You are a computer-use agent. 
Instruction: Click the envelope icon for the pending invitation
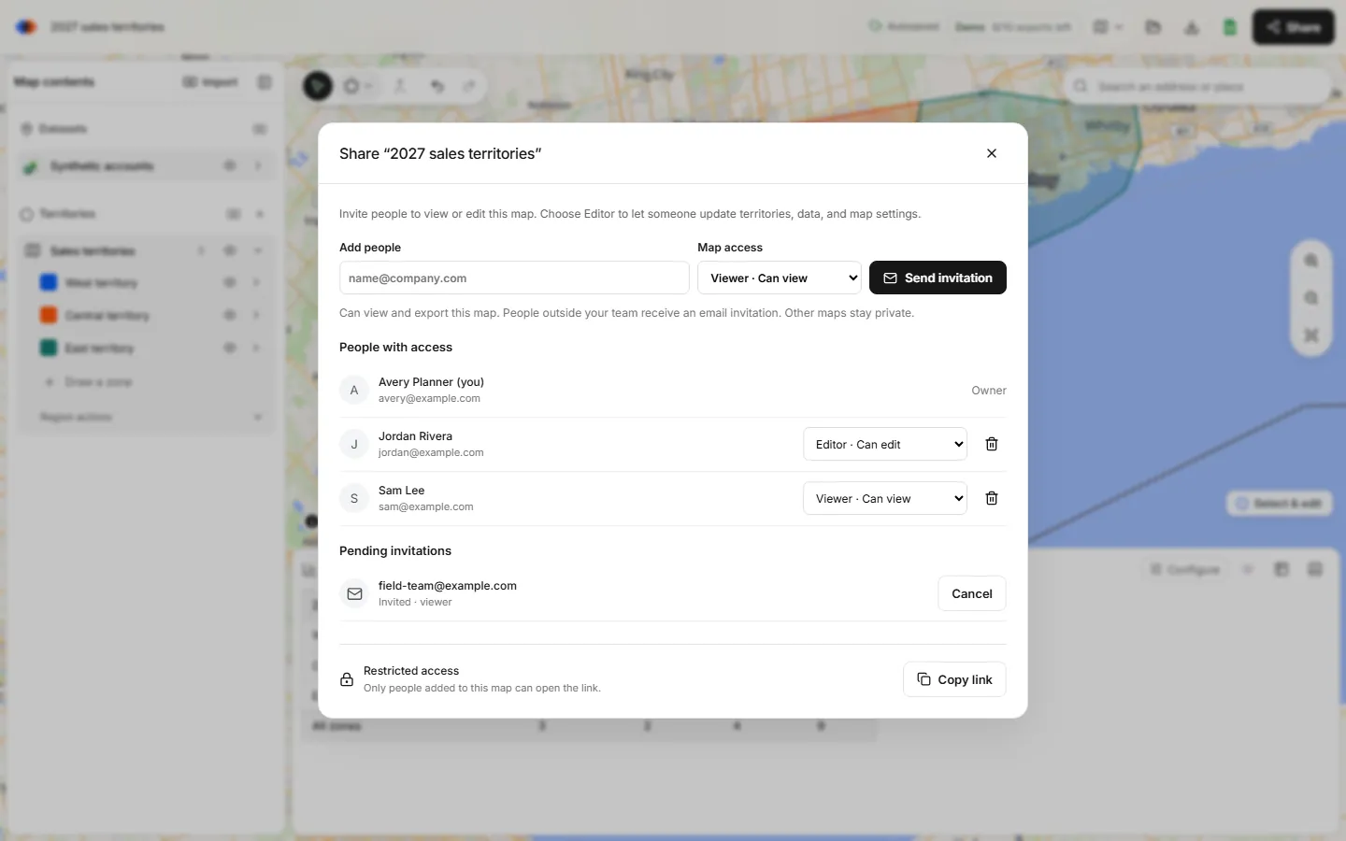tap(354, 593)
